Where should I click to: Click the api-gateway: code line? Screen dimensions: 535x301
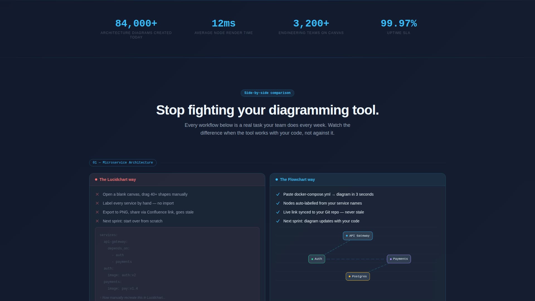(116, 242)
